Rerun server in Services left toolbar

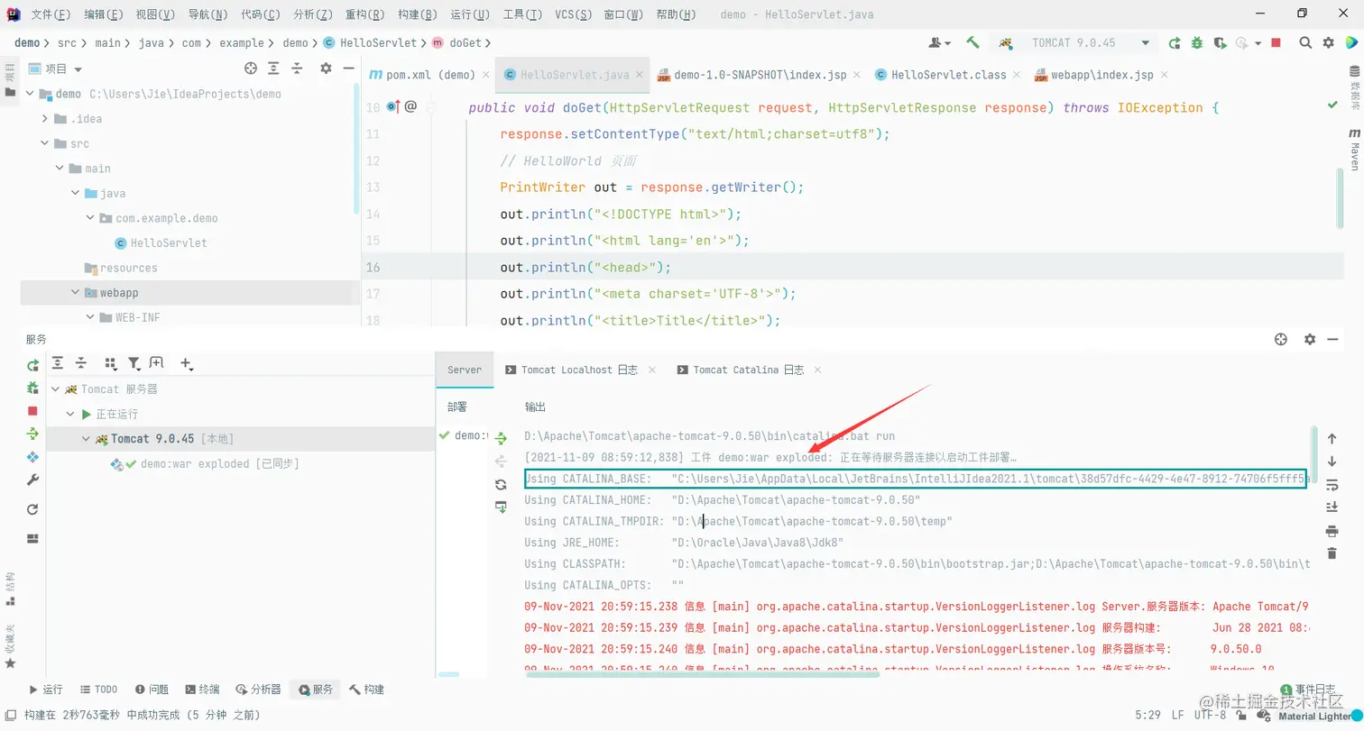(33, 365)
